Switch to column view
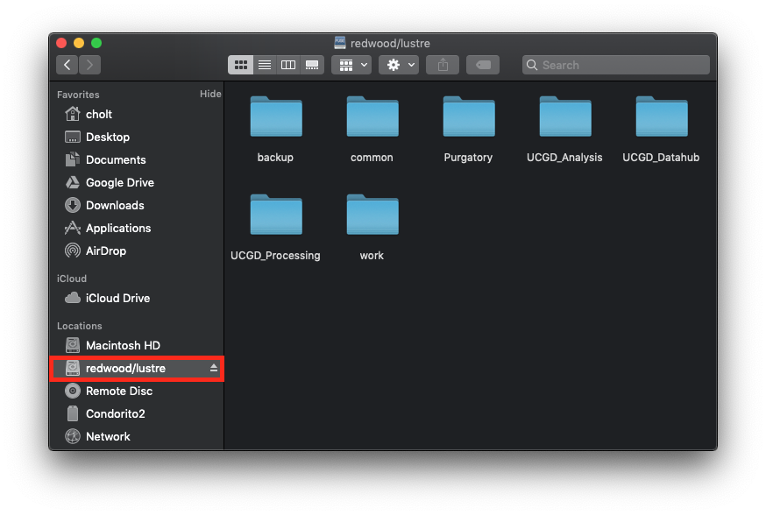Screen dimensions: 766x515 click(x=288, y=65)
